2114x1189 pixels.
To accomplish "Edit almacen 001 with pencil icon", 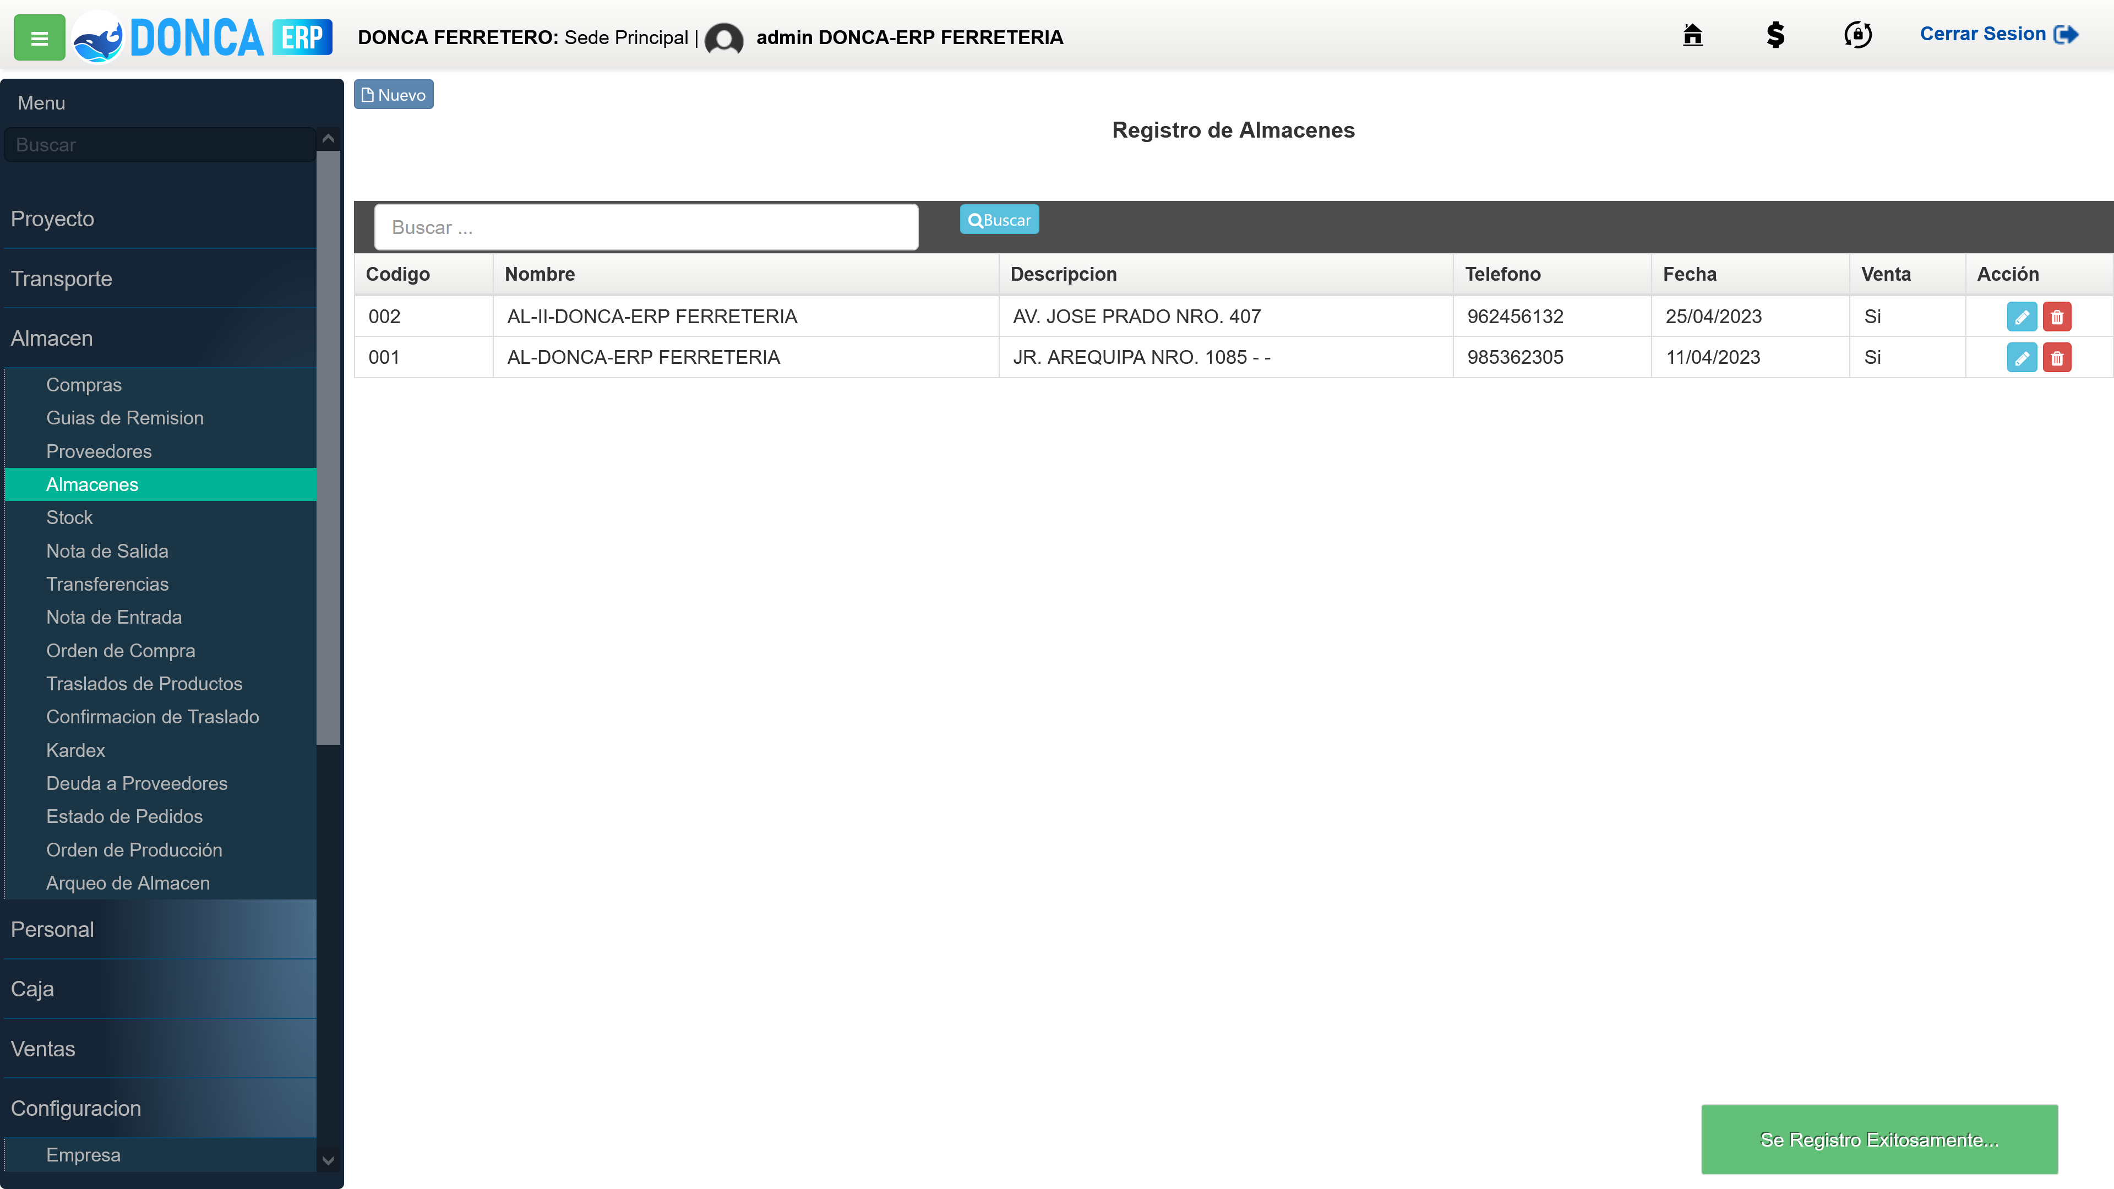I will coord(2022,358).
